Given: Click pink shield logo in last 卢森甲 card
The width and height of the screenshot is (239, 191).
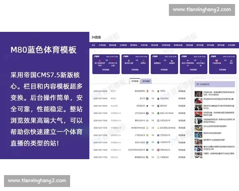Looking at the screenshot, I should (216, 60).
